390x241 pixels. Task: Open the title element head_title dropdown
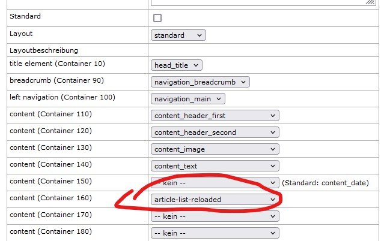tap(177, 65)
